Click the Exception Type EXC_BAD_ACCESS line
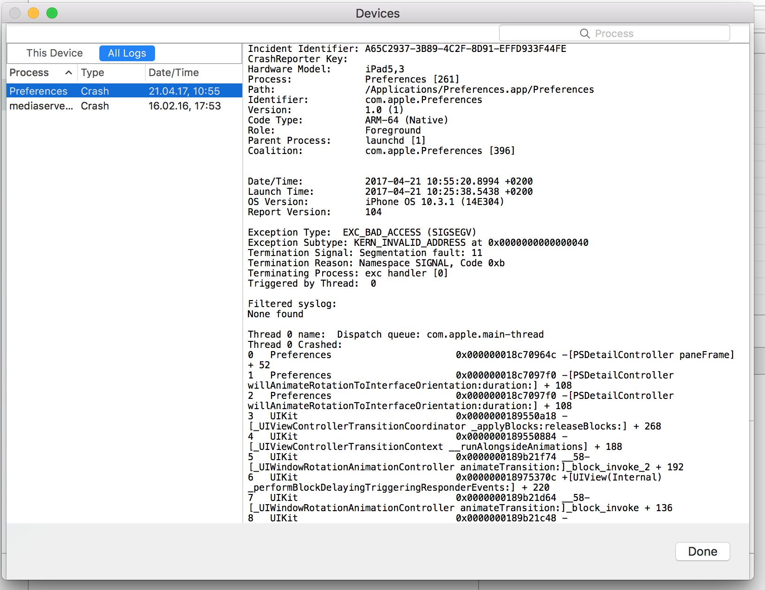 362,232
